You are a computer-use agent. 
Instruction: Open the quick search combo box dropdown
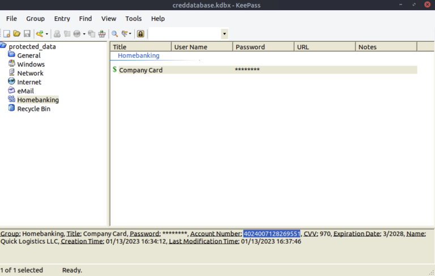pos(224,34)
